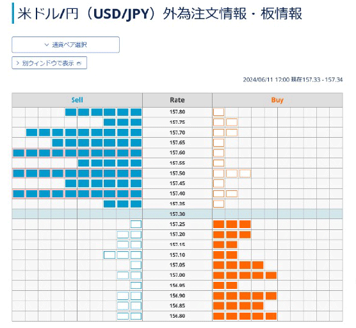Click the rightmost orange block at 157.00
The height and width of the screenshot is (328, 356).
[x=271, y=275]
